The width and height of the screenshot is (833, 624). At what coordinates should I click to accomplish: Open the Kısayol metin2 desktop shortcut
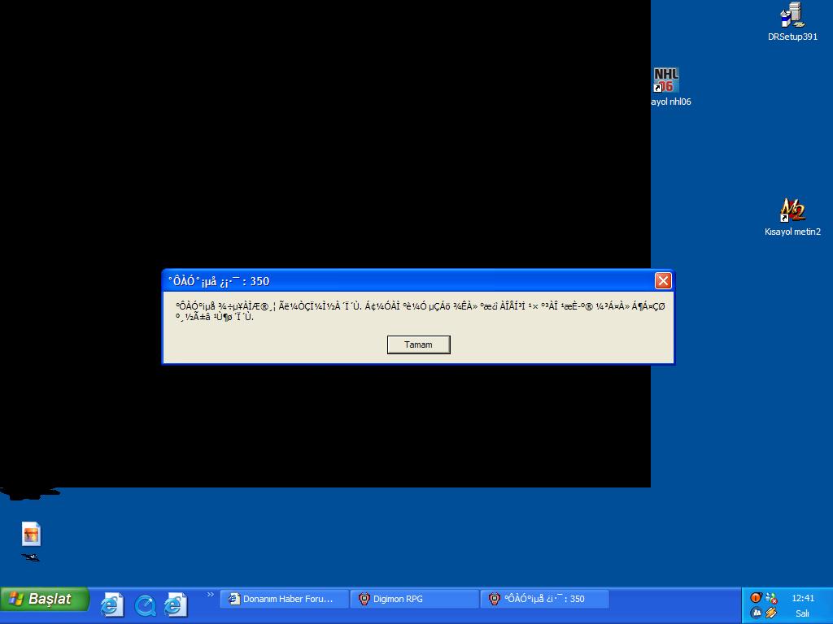pyautogui.click(x=792, y=210)
